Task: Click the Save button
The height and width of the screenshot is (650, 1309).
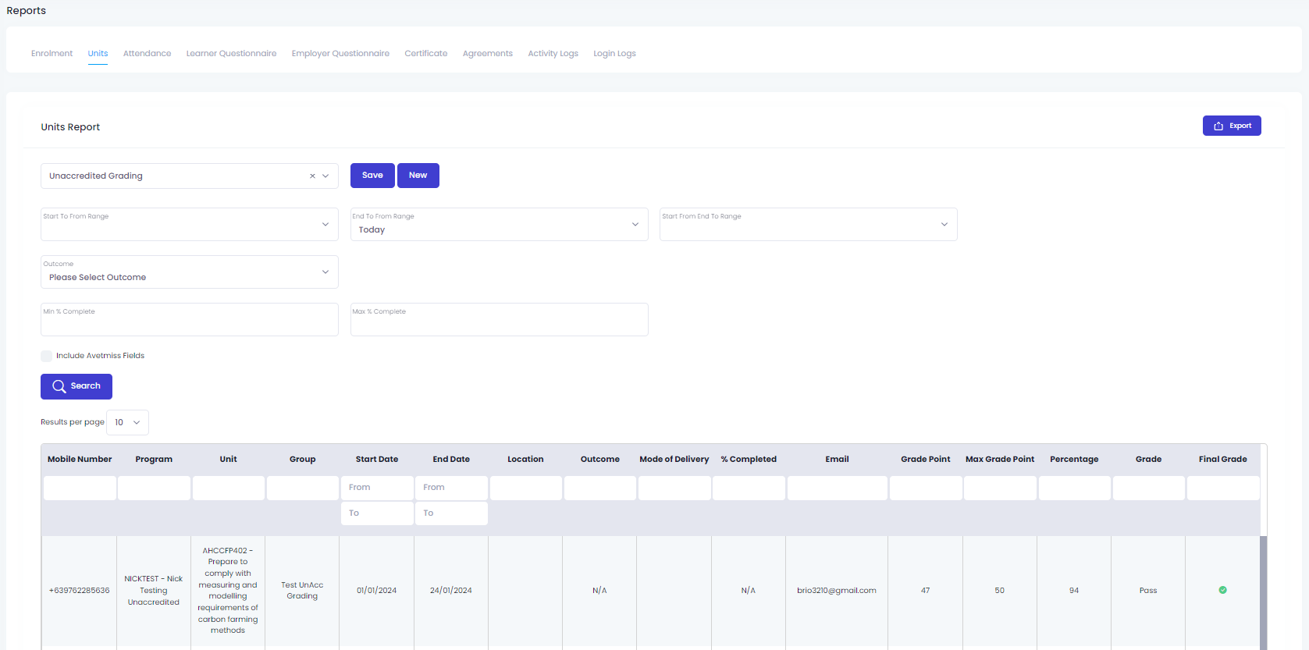Action: 372,176
